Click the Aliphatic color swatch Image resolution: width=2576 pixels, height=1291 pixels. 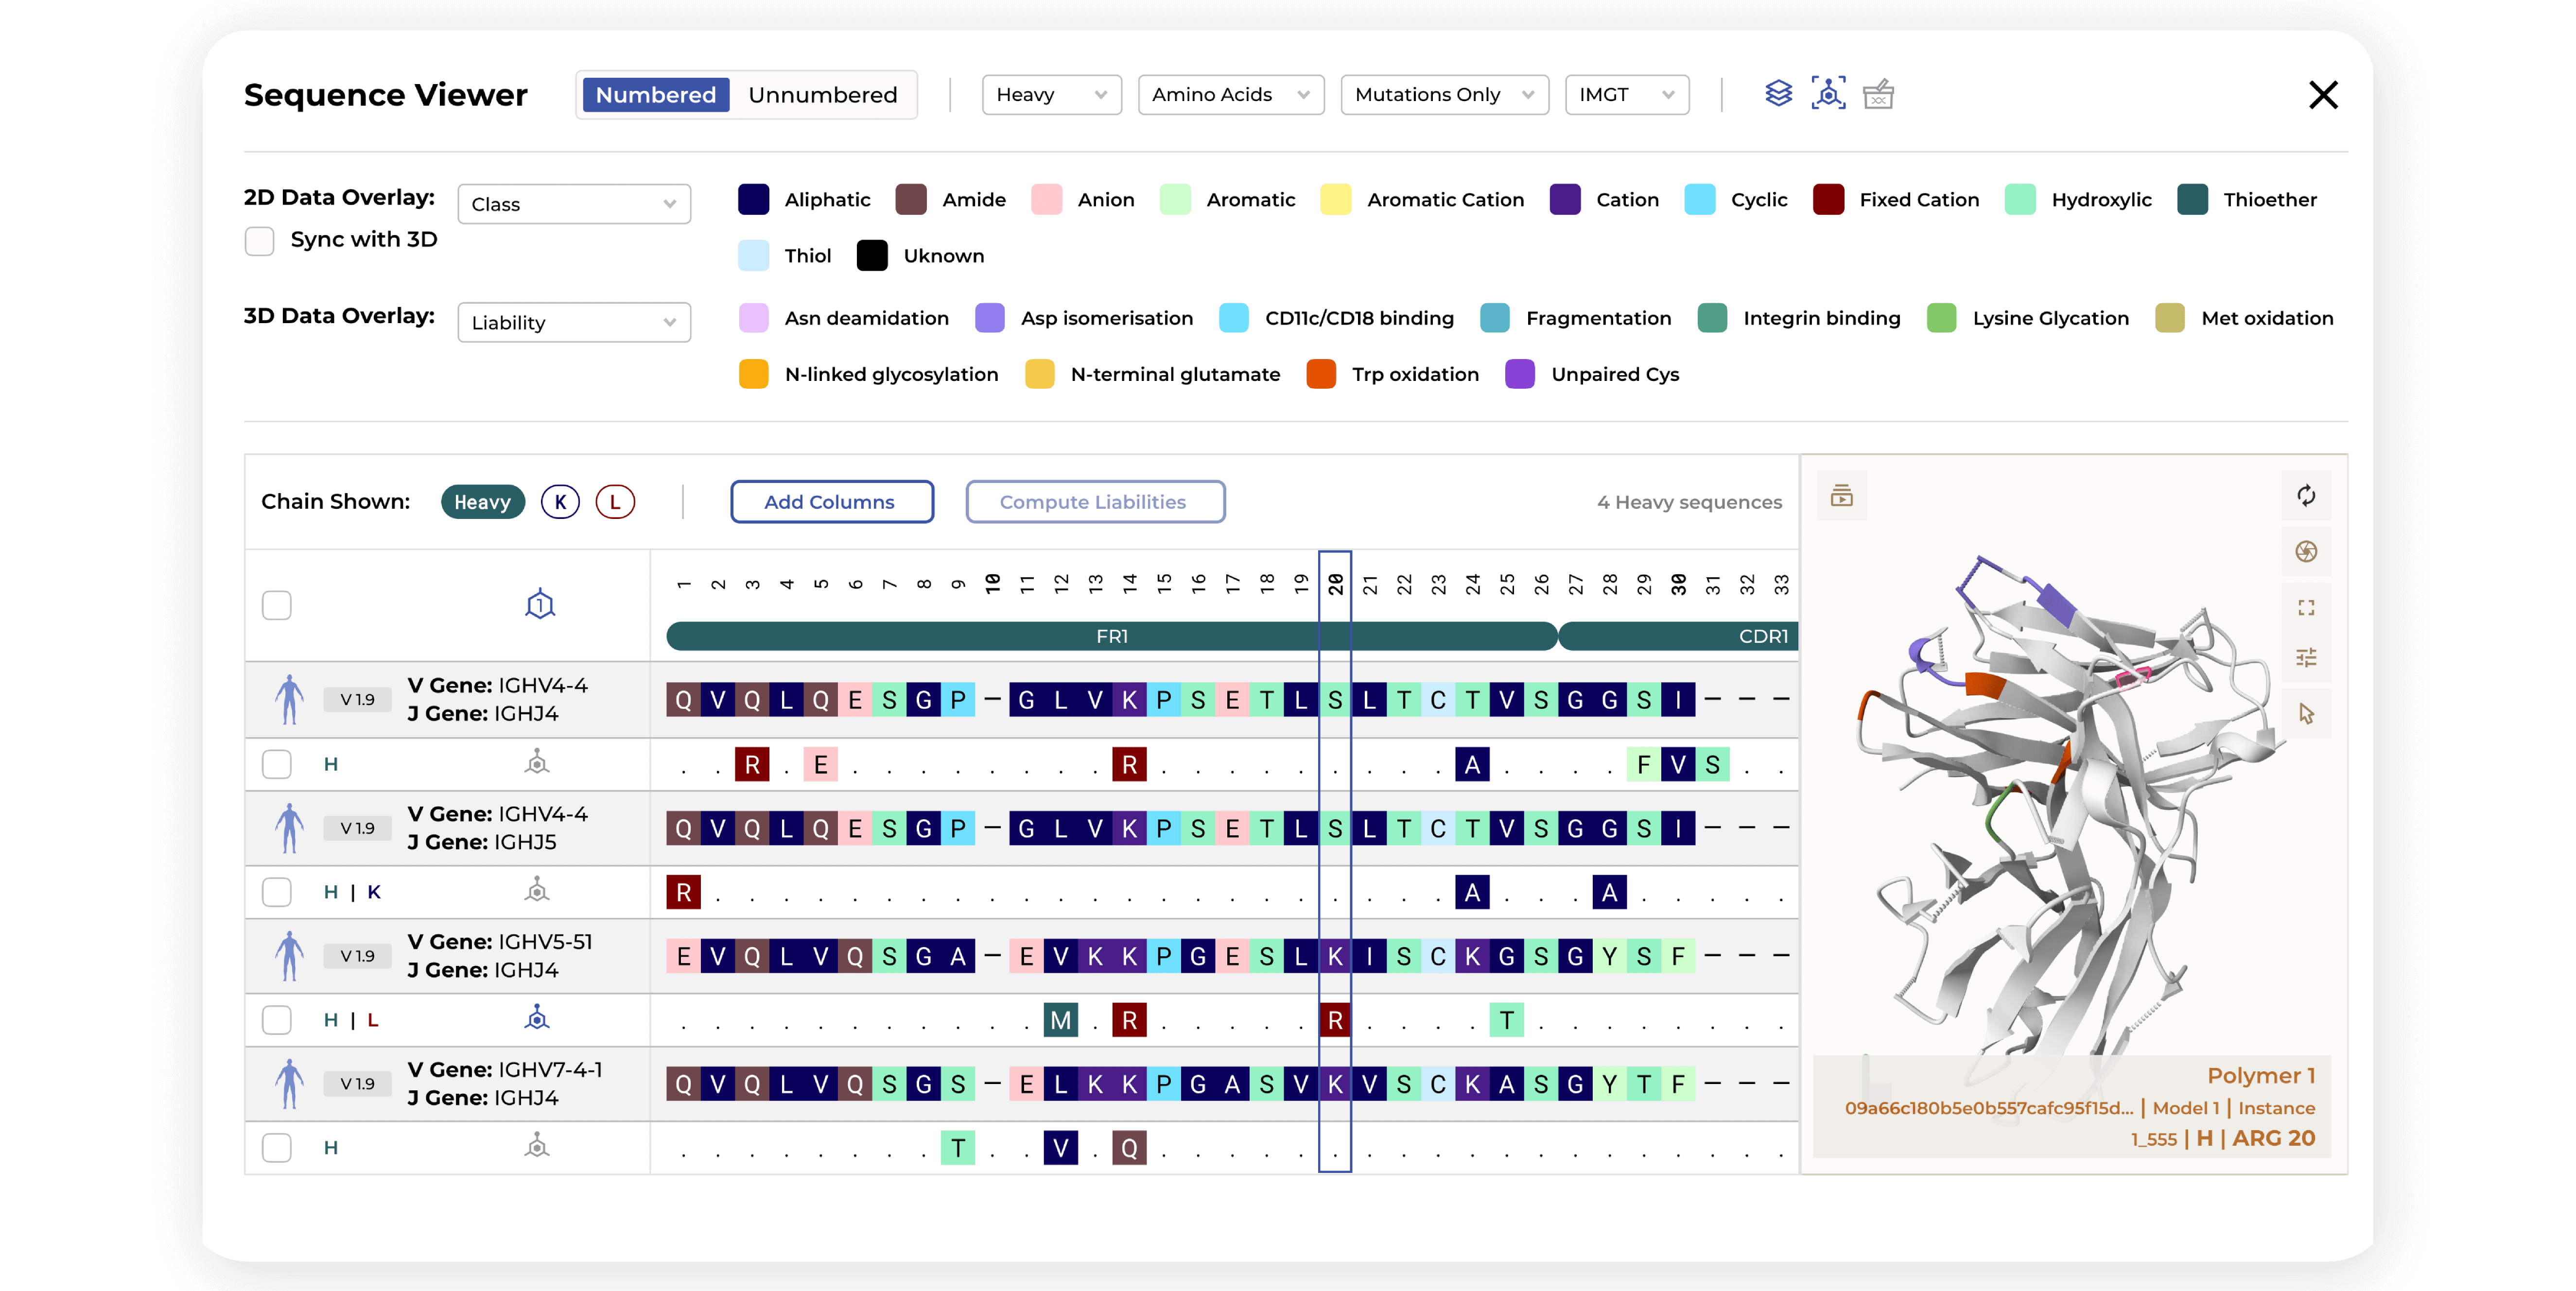pos(753,200)
